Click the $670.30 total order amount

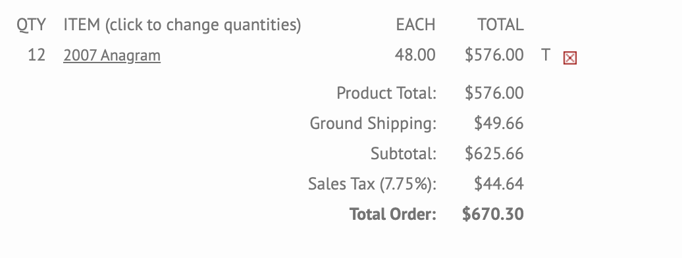493,215
